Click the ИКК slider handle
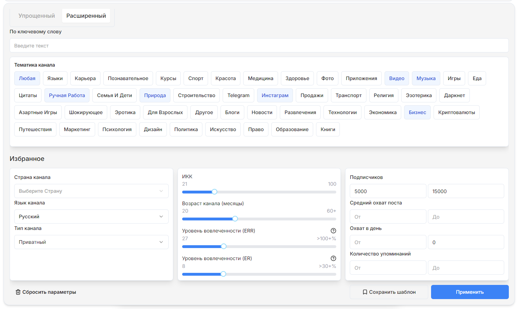This screenshot has height=309, width=517. tap(214, 192)
